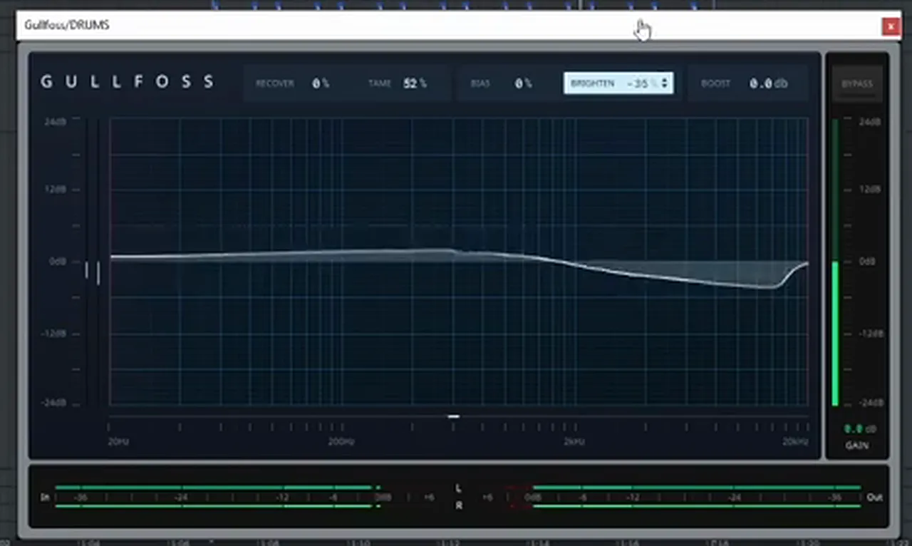Click the Brighten value stepper arrows

pyautogui.click(x=665, y=83)
